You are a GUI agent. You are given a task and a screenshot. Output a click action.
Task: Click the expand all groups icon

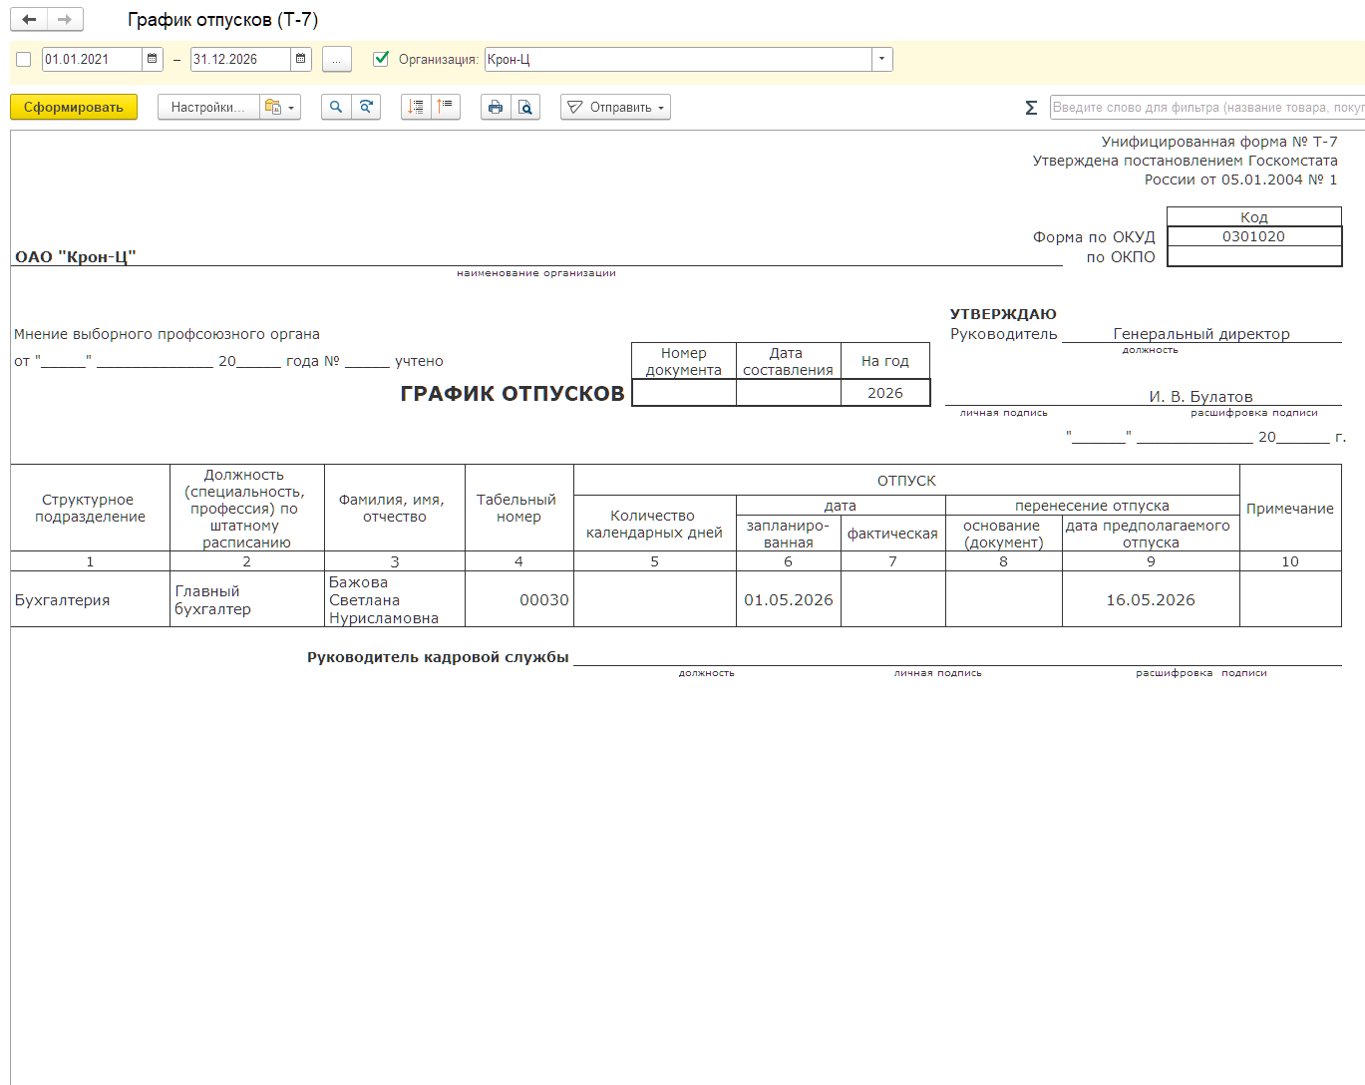[x=416, y=107]
